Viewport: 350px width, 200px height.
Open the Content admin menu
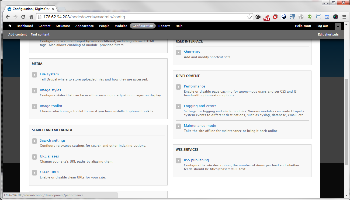click(44, 26)
